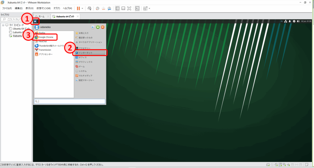Screen dimensions: 314x168
Task: Launch Google Chrome from the application list
Action: (46, 37)
